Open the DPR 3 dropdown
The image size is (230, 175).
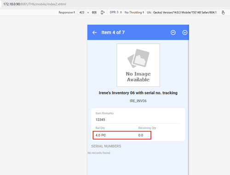(115, 12)
